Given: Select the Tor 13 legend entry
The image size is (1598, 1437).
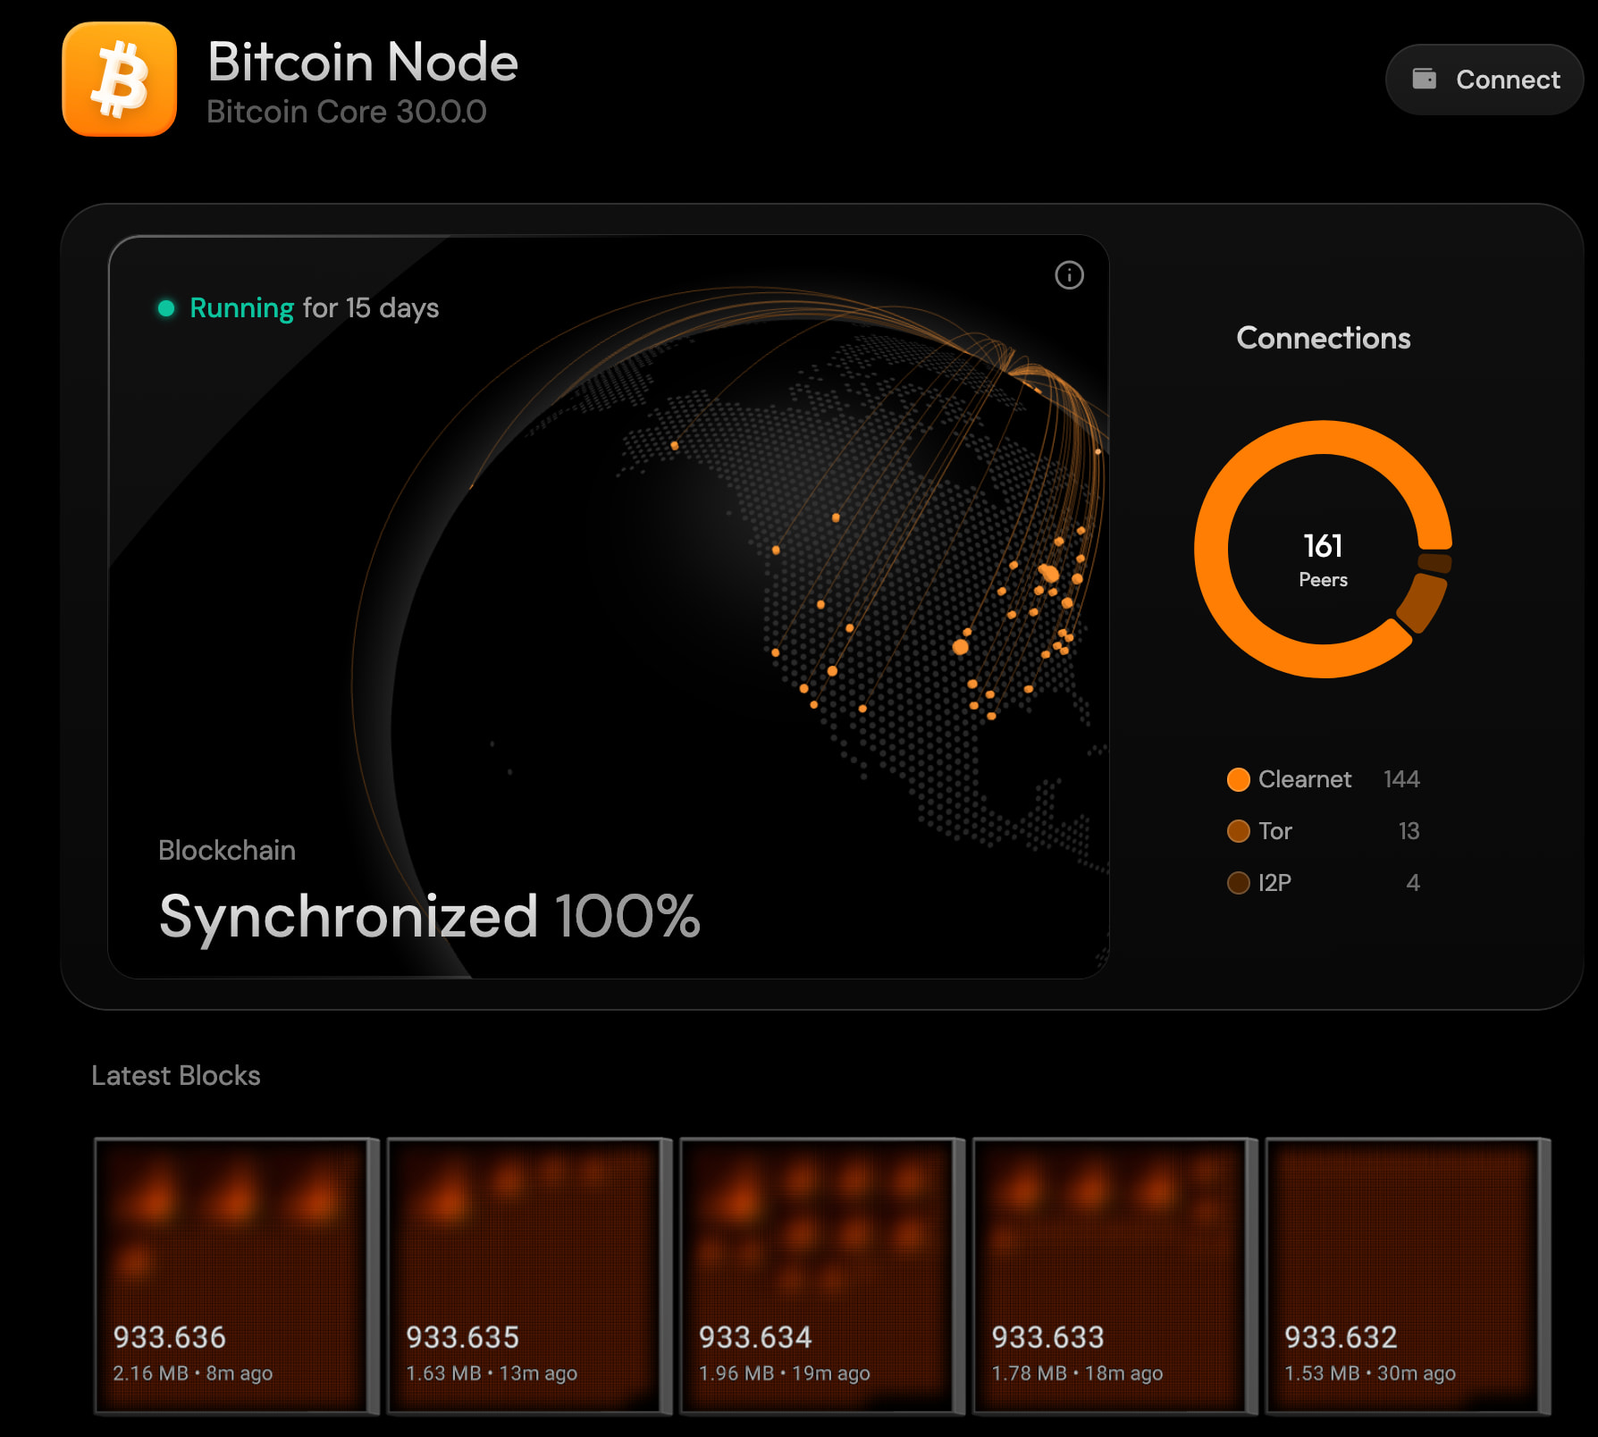Looking at the screenshot, I should [1323, 831].
